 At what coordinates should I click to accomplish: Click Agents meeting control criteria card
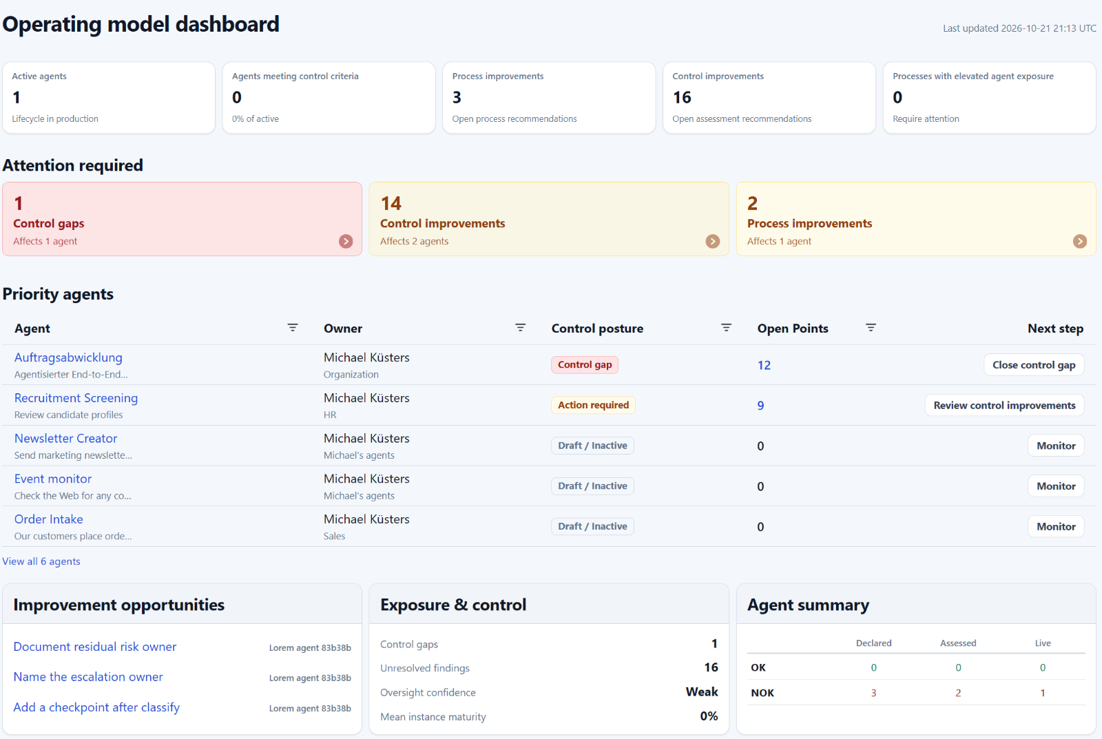(329, 98)
